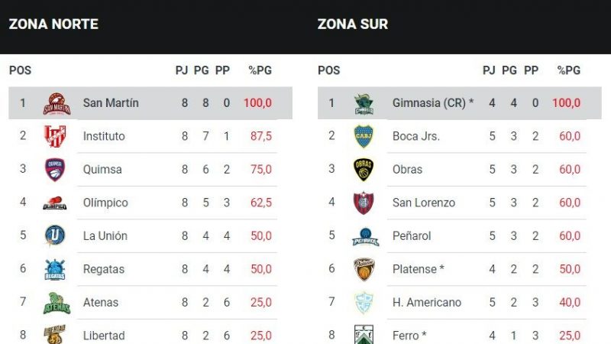
Task: Click the Atenas team logo
Action: [56, 303]
